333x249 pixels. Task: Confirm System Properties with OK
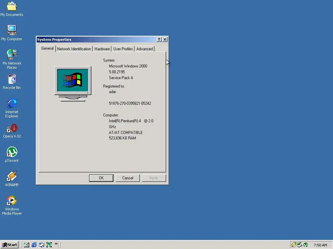coord(101,178)
